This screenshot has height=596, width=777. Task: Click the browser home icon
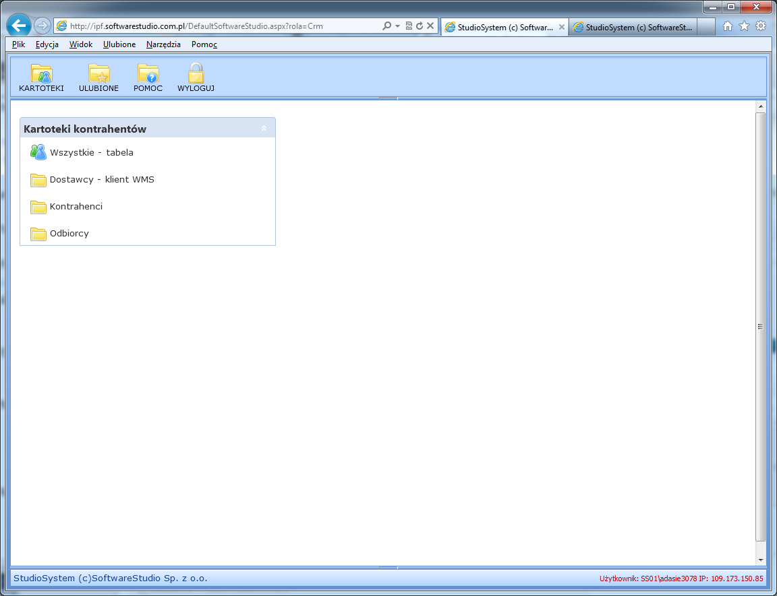point(728,26)
